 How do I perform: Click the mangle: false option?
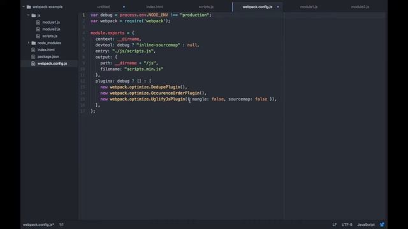(208, 99)
